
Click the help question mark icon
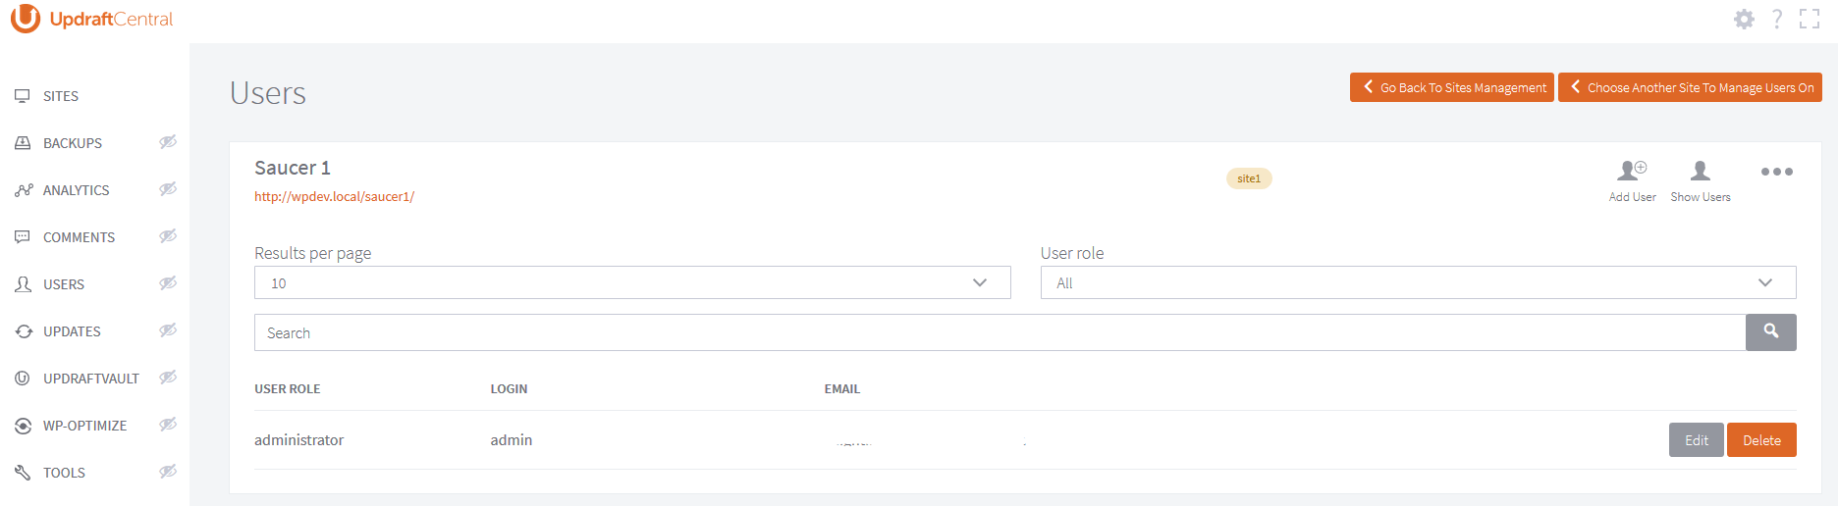1777,20
